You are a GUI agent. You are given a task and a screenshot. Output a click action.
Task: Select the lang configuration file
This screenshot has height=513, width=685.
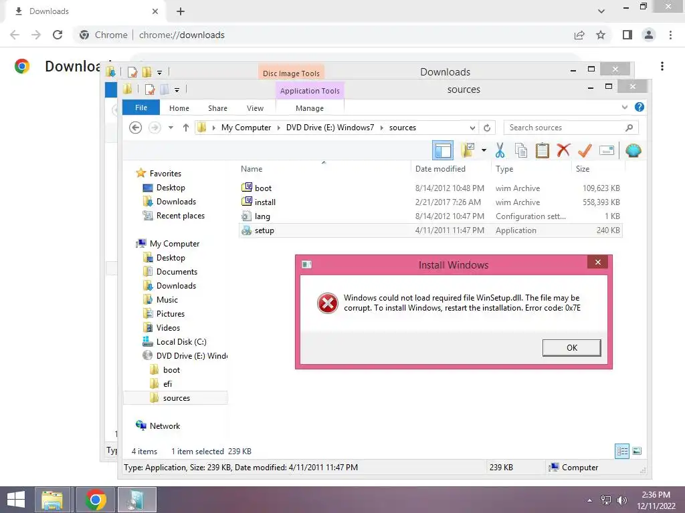coord(262,216)
